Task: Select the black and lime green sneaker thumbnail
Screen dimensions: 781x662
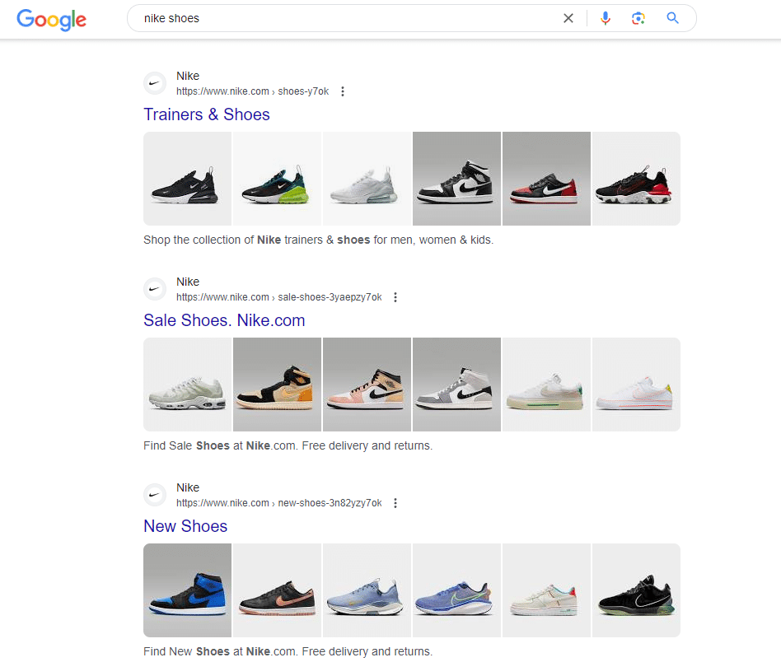Action: pos(277,179)
